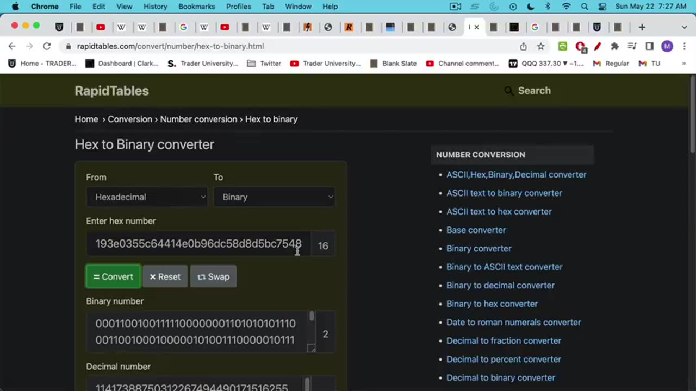Screen dimensions: 696x391
Task: Open Binary to decimal converter link
Action: [x=500, y=285]
